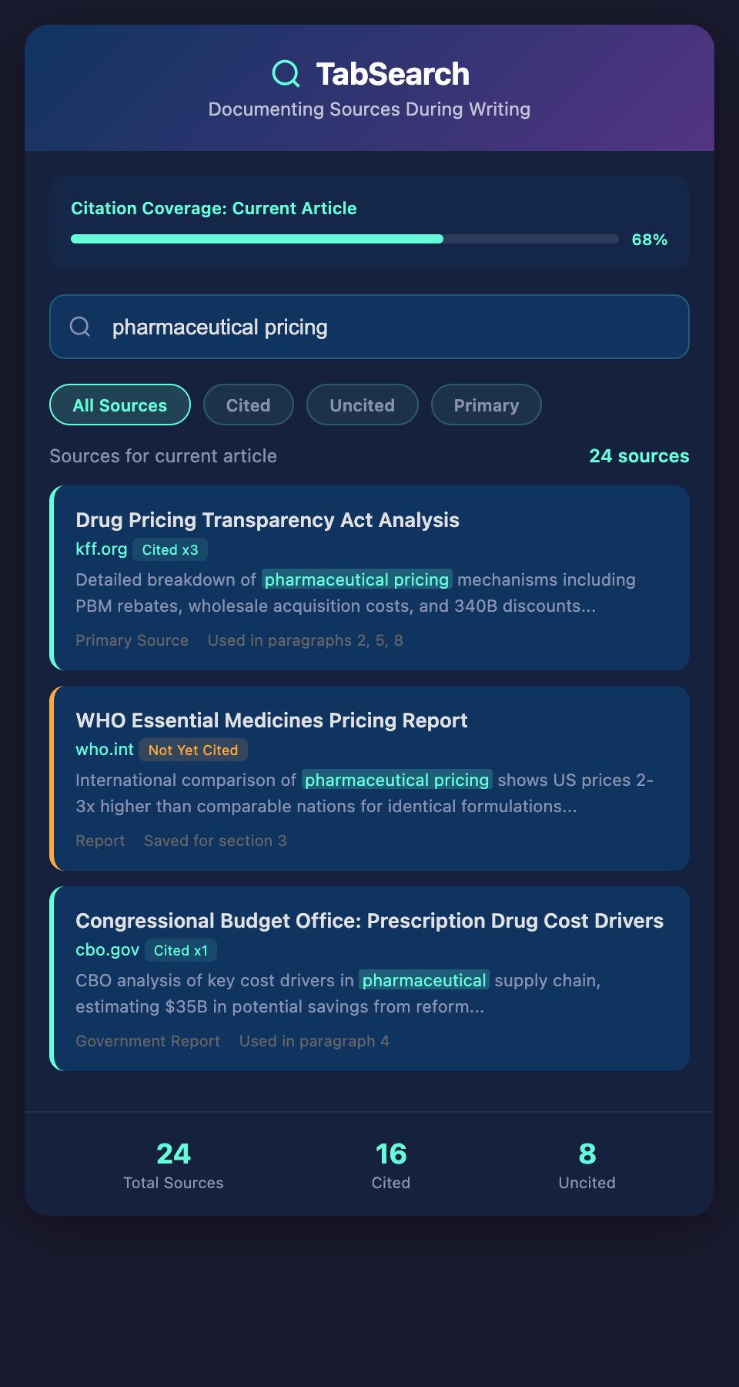Click the TabSearch magnifier logo icon
This screenshot has height=1387, width=739.
coord(286,74)
